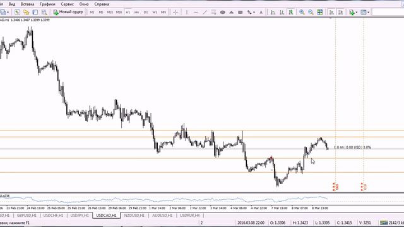Tile chart windows icon

click(x=320, y=12)
